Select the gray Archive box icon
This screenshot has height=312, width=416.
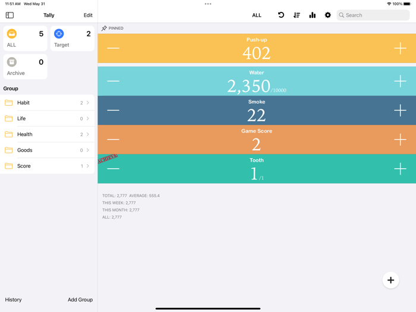pos(12,62)
